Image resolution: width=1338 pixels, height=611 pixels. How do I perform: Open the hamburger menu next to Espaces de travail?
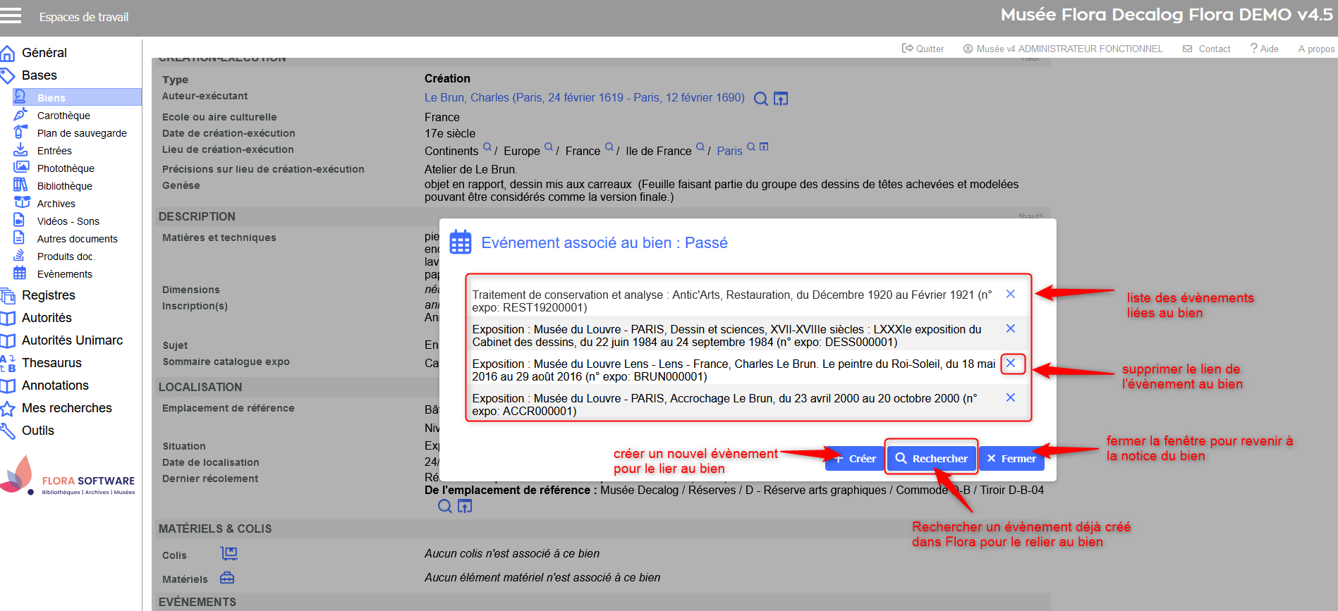tap(11, 16)
